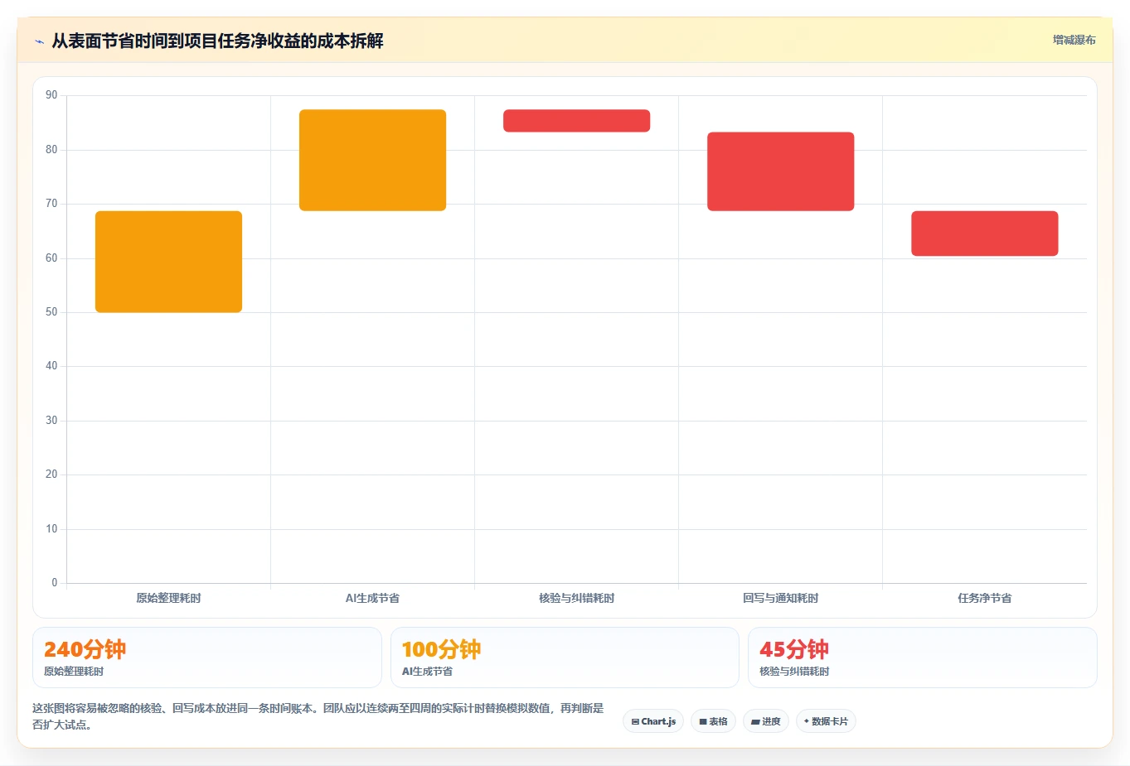Click the 100分钟 stat card
The width and height of the screenshot is (1130, 766).
[x=565, y=658]
